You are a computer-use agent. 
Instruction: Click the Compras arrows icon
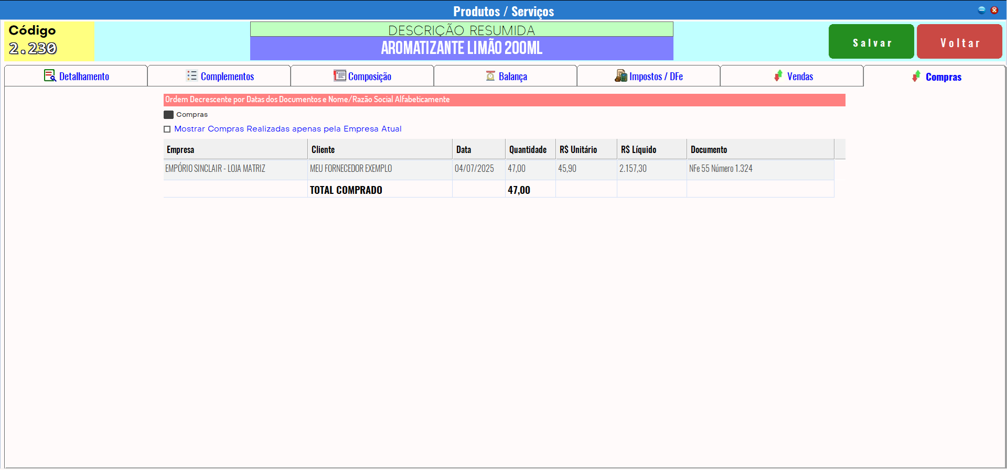916,76
